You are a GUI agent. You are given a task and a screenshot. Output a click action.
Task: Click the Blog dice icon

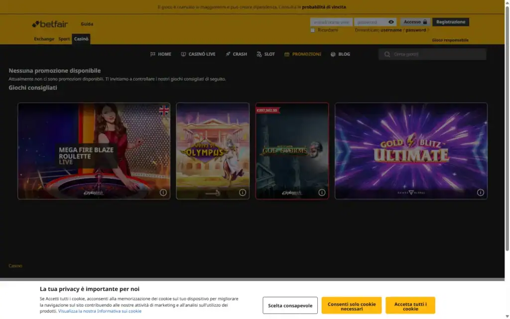333,54
